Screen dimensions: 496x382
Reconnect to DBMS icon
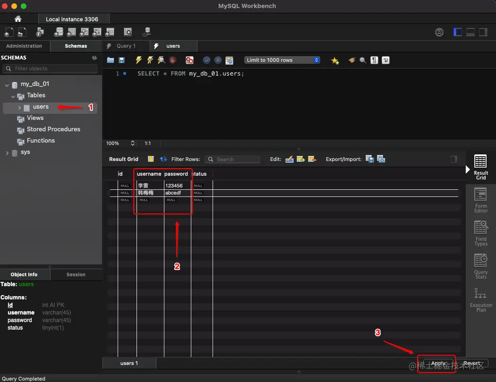point(146,32)
